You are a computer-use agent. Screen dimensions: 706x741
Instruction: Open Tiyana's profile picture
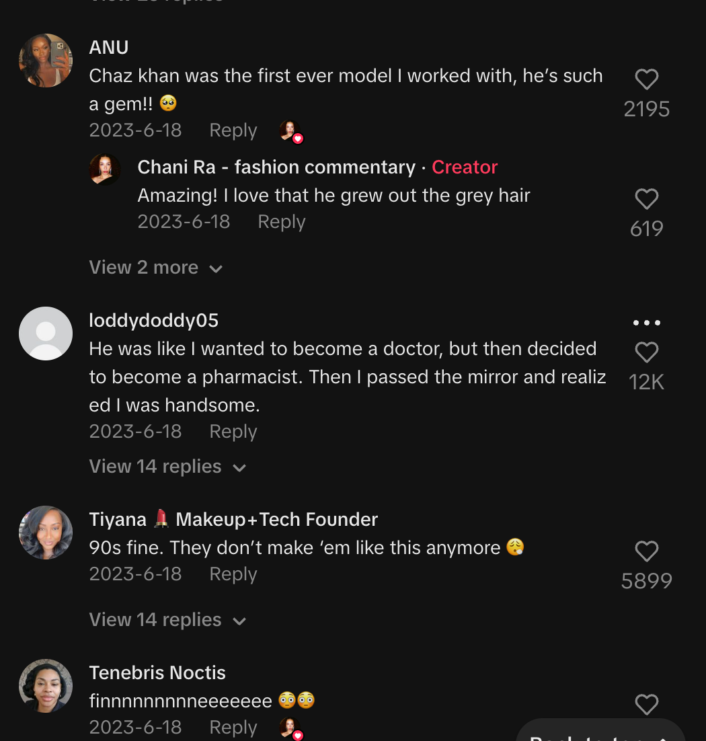tap(45, 532)
